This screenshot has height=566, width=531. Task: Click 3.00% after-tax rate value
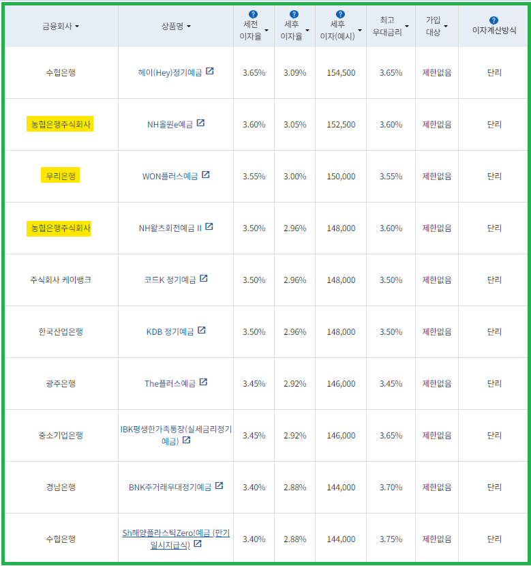pyautogui.click(x=294, y=177)
